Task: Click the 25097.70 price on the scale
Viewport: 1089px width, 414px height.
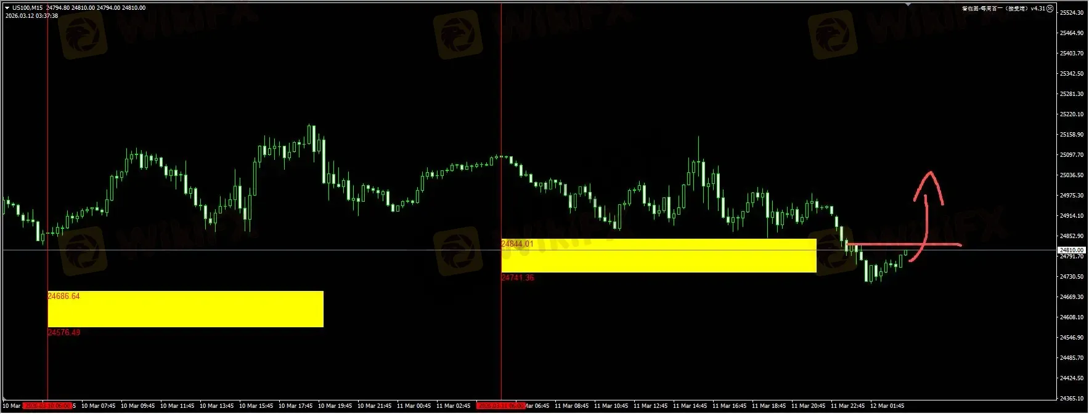Action: tap(1072, 155)
